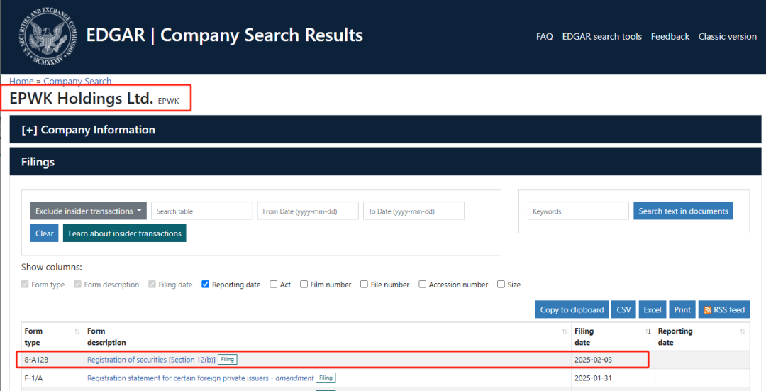This screenshot has height=391, width=766.
Task: Click the disabled Form description checkbox
Action: pyautogui.click(x=77, y=284)
